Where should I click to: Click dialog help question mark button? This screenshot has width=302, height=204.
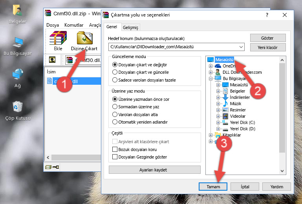267,15
